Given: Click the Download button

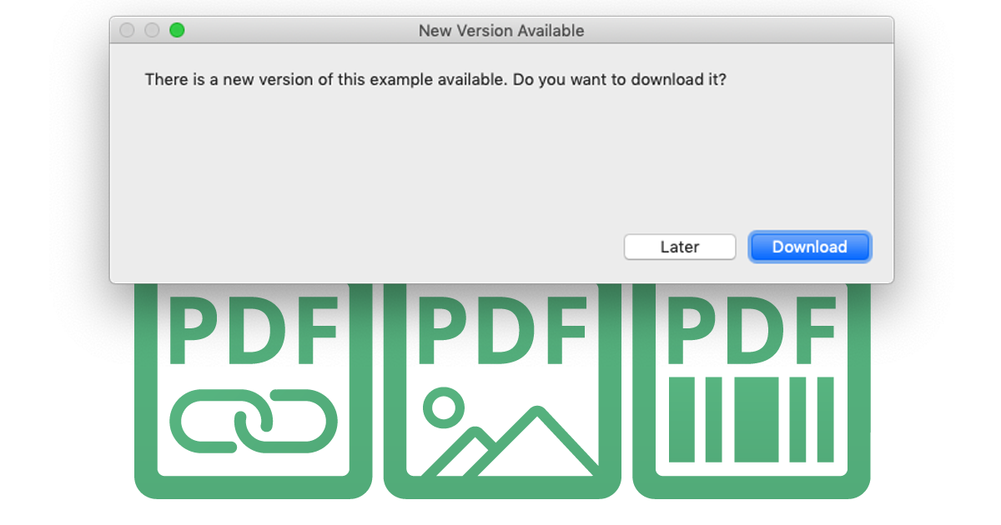Looking at the screenshot, I should 809,247.
